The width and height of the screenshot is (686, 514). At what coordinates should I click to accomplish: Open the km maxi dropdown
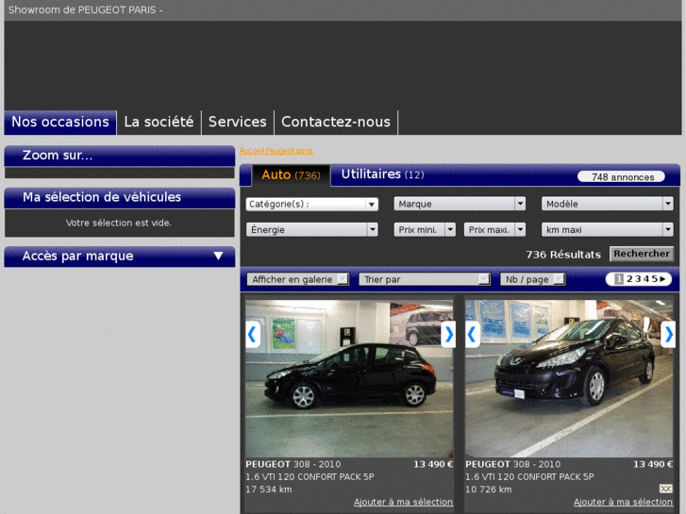point(608,230)
